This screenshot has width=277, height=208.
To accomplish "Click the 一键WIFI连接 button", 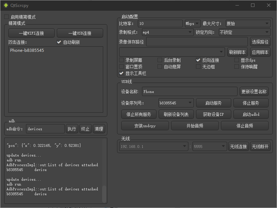I will point(32,33).
